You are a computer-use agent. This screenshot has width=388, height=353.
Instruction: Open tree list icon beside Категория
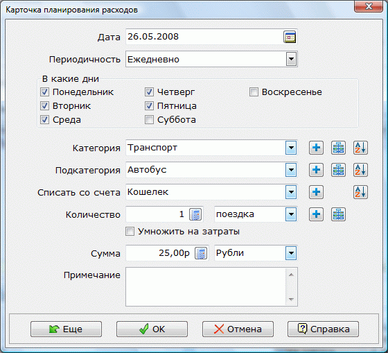(338, 148)
